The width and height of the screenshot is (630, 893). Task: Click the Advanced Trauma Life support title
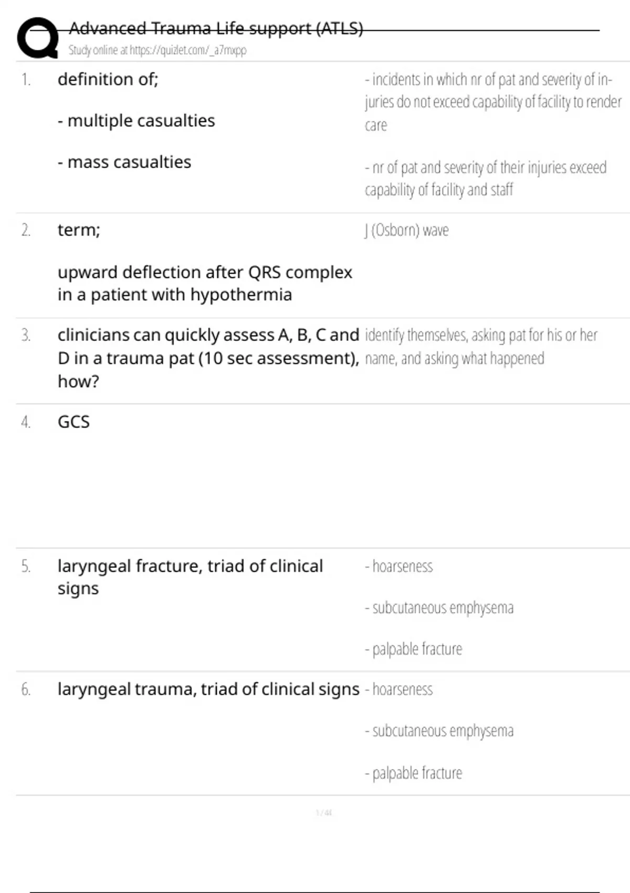coord(216,28)
